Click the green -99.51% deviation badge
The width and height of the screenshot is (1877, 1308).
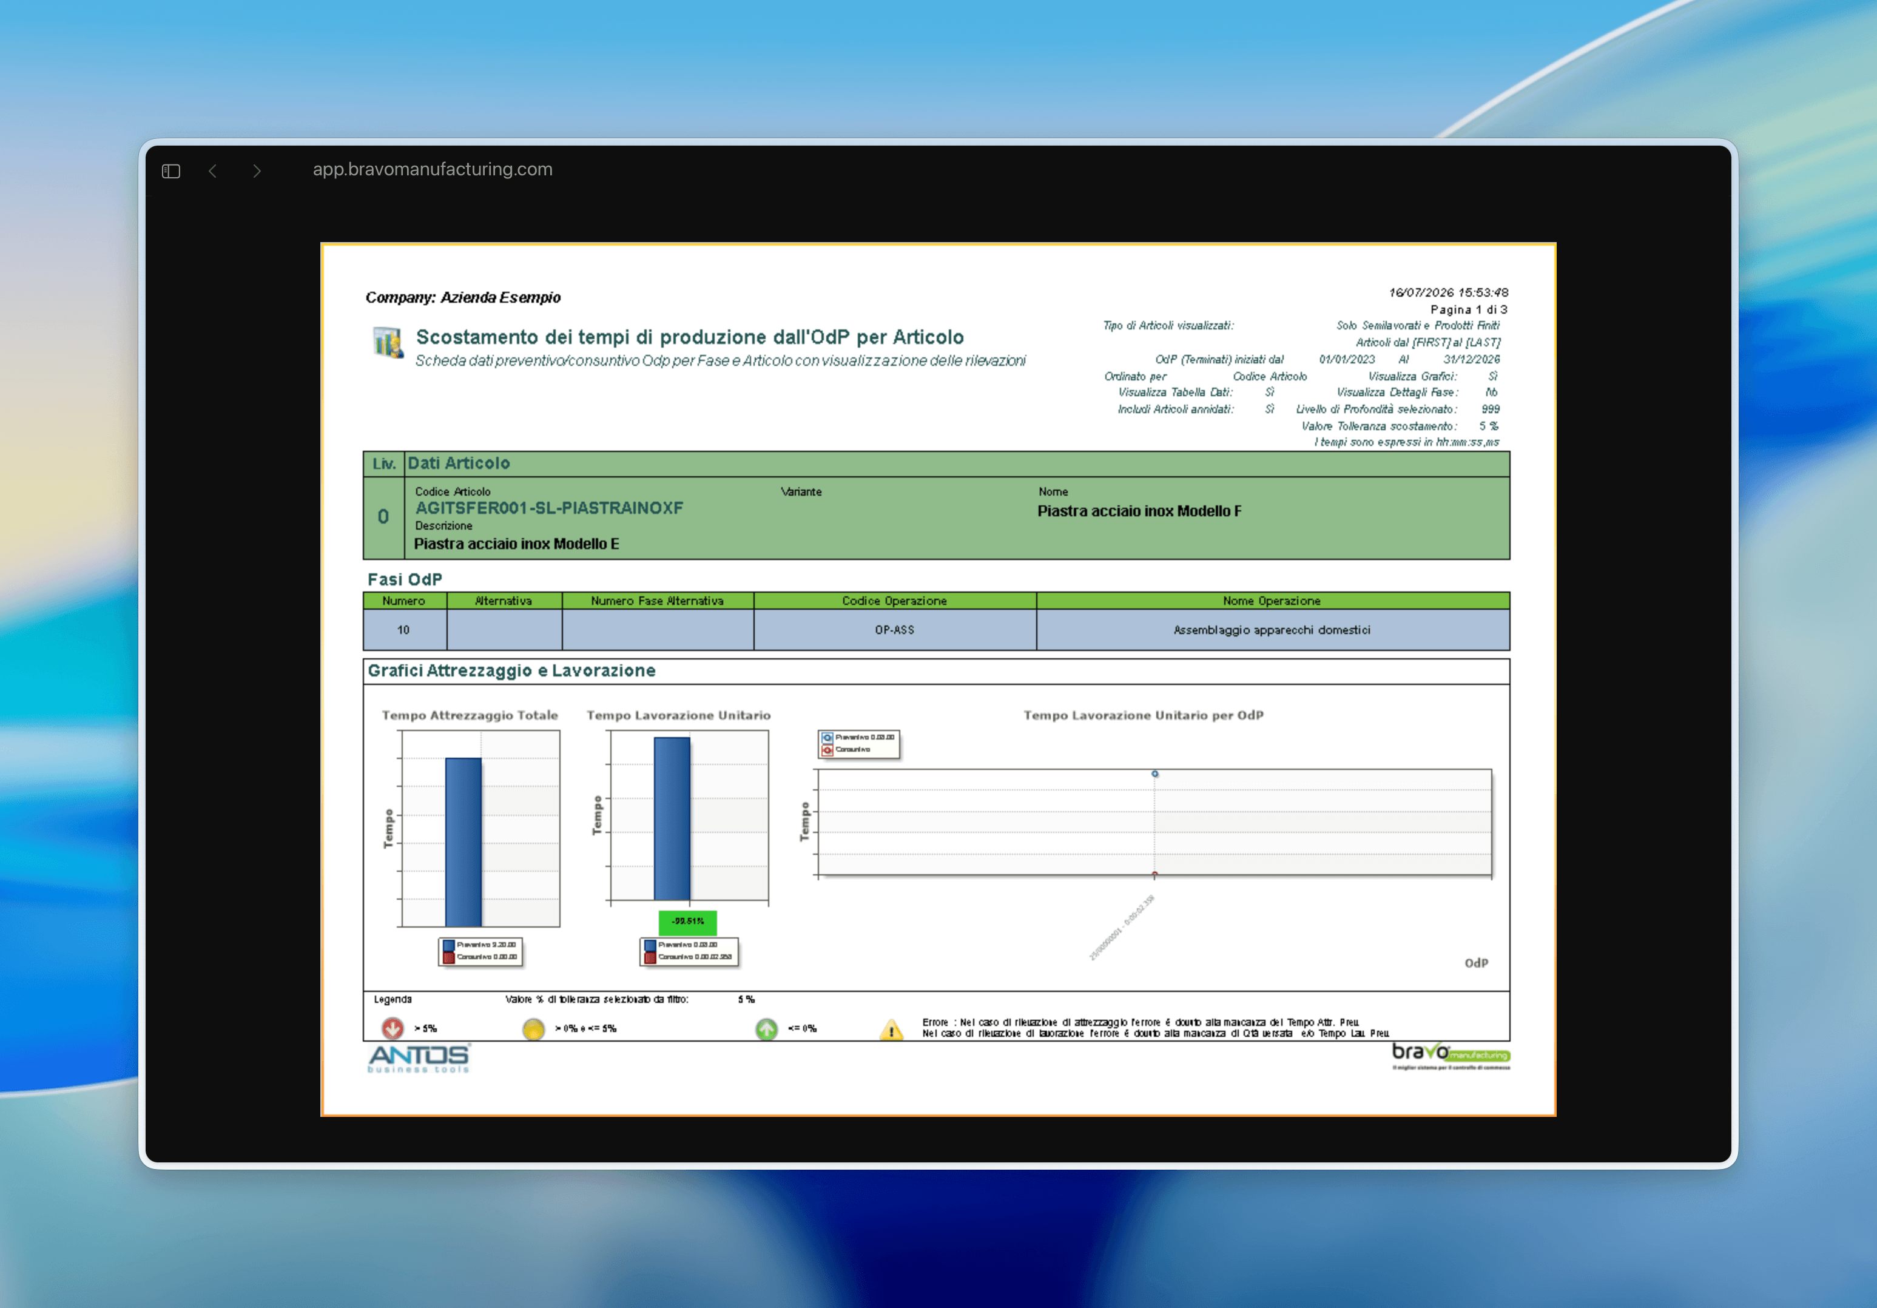point(687,922)
